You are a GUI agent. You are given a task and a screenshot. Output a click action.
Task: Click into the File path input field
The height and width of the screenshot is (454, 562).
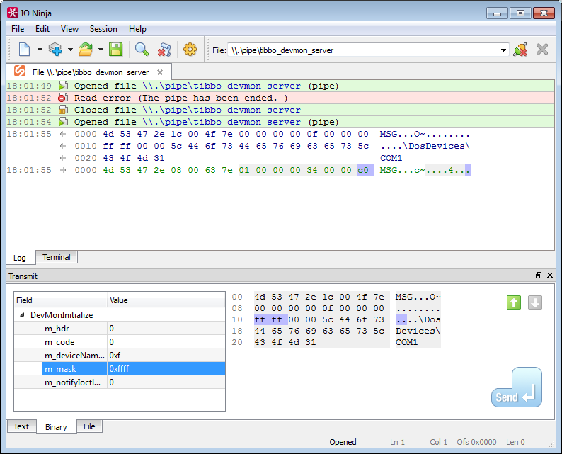[x=364, y=50]
